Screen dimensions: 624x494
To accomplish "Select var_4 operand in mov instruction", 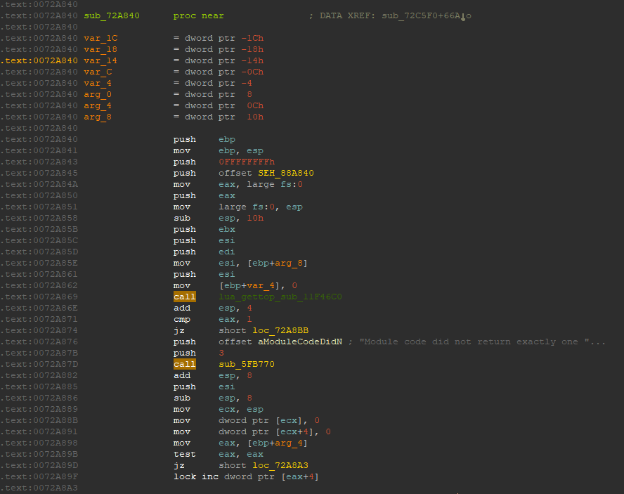I will [261, 285].
